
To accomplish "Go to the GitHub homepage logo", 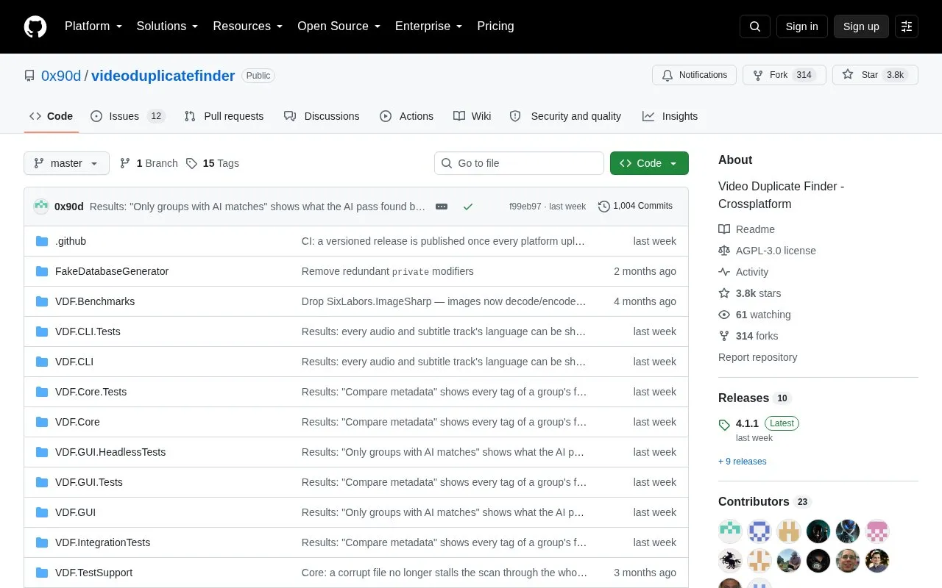I will point(35,26).
